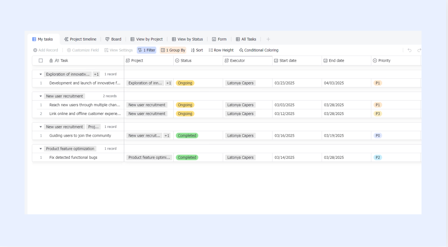Open the Board tab

(113, 39)
